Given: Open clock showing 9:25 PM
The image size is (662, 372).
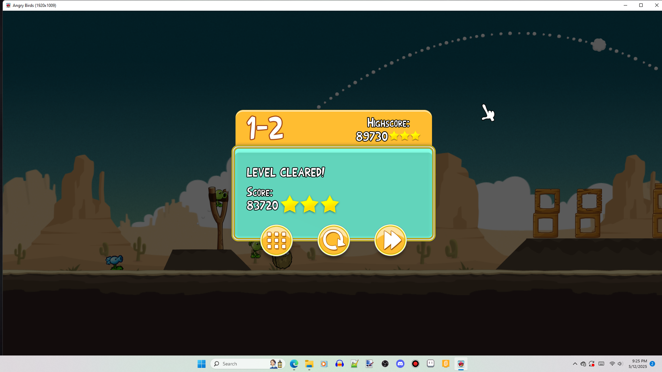Looking at the screenshot, I should (638, 364).
